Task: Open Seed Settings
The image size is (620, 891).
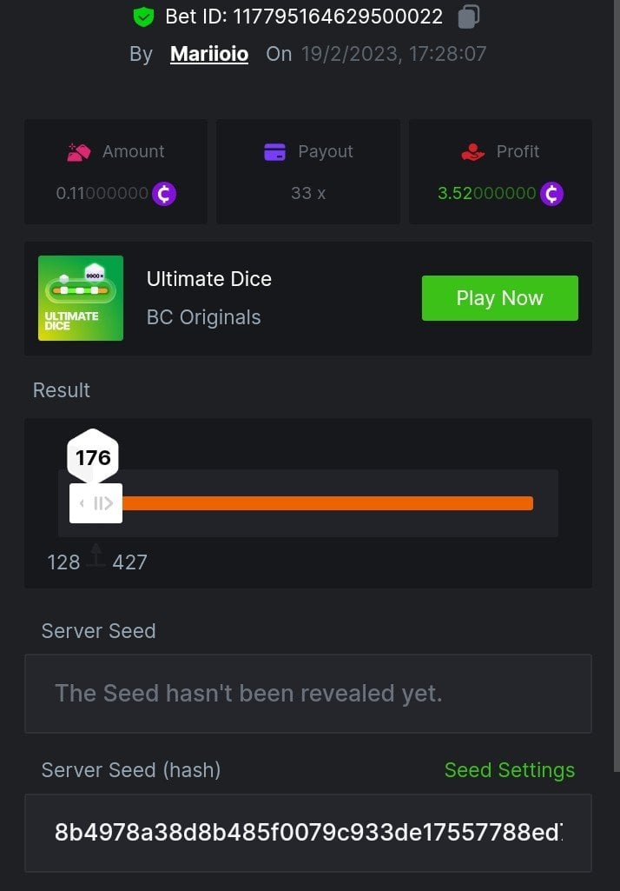Action: click(x=509, y=770)
